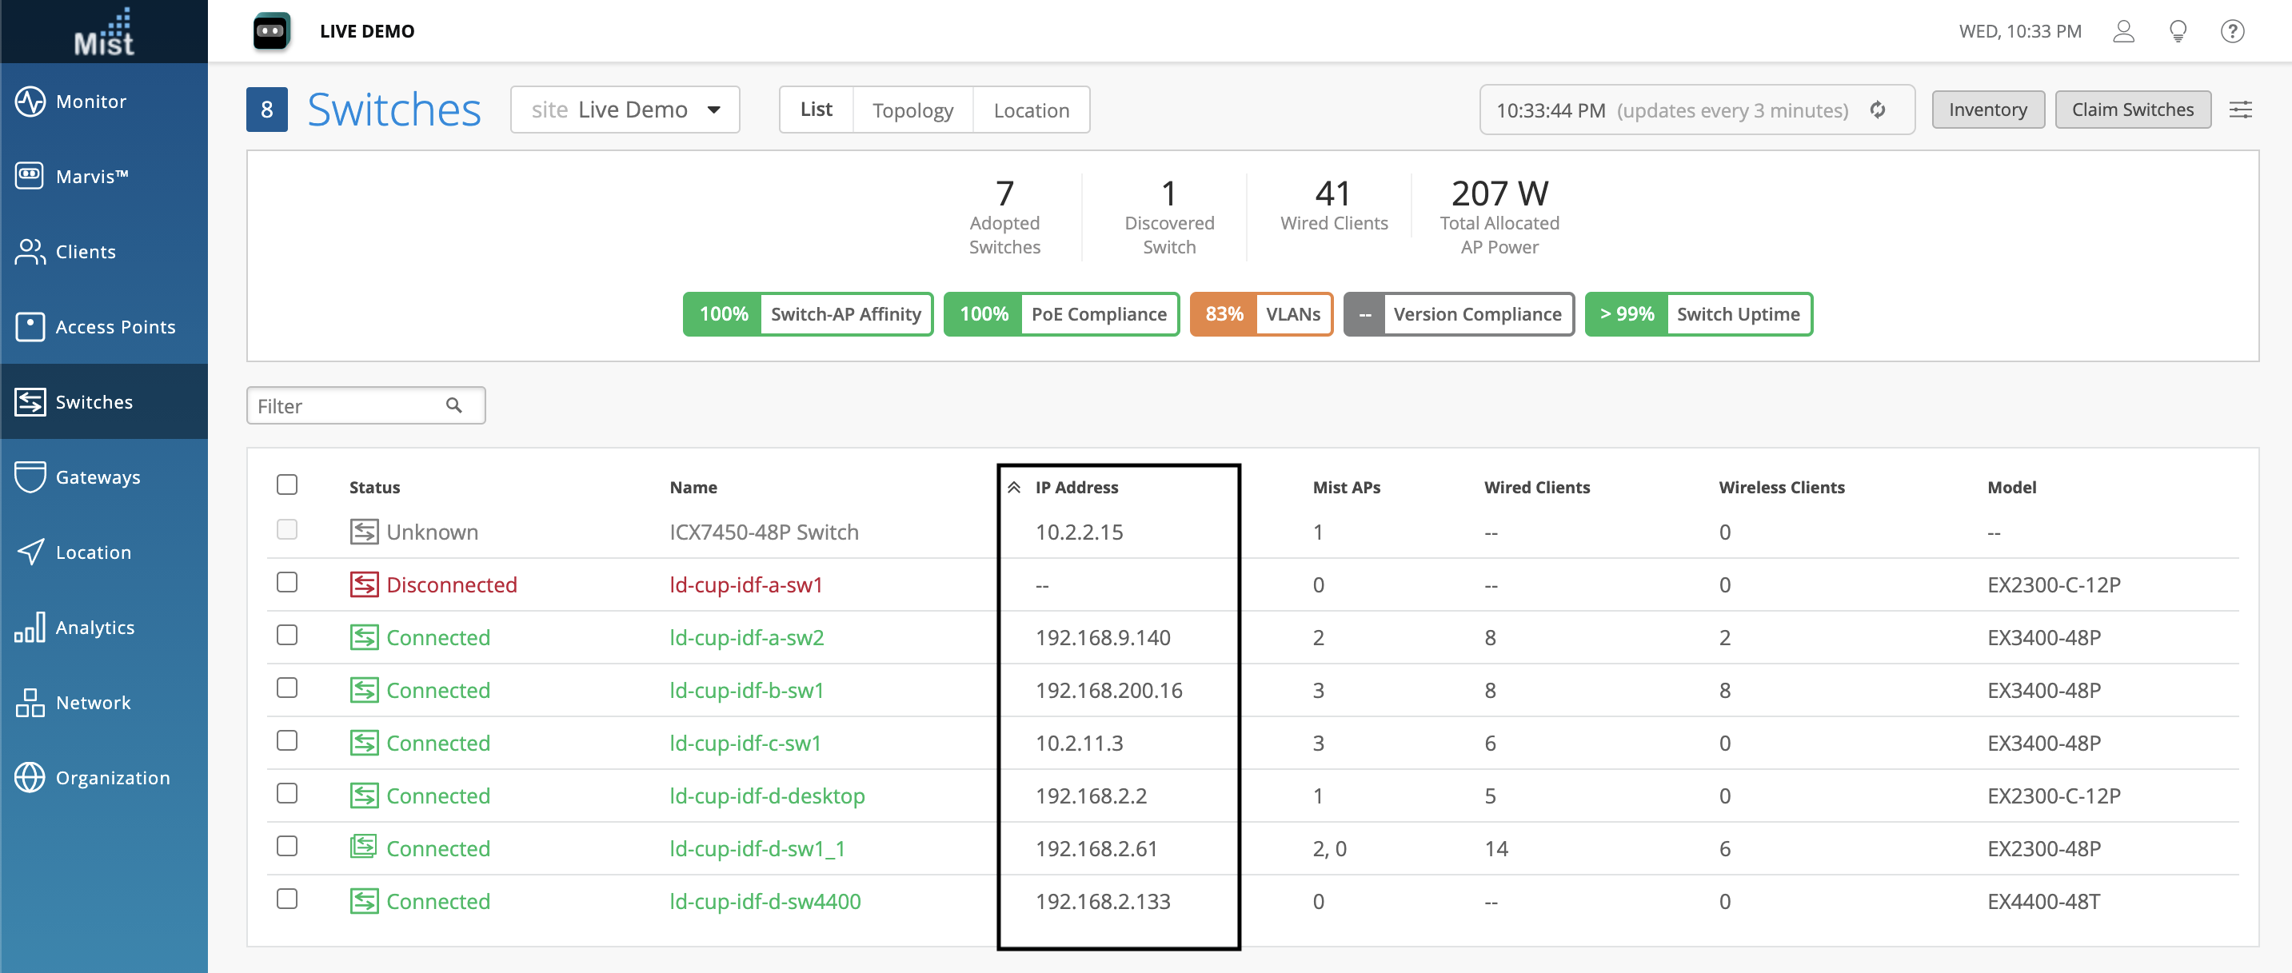Click the IP Address sort arrow
The width and height of the screenshot is (2292, 973).
1013,488
